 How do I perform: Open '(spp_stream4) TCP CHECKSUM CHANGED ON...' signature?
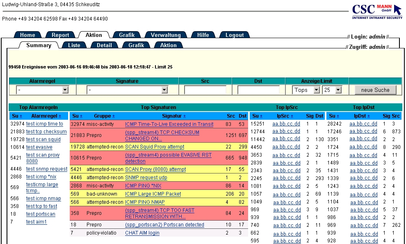(x=162, y=135)
